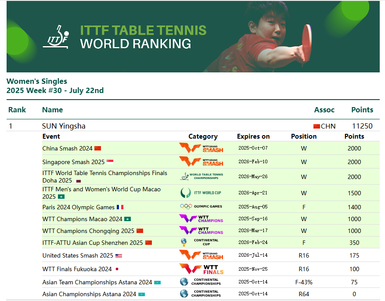Image resolution: width=385 pixels, height=301 pixels.
Task: Click the WTT Grand Smash logo in United States Smash row
Action: 201,255
